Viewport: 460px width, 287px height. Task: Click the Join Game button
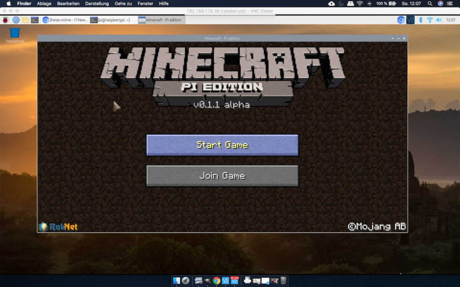pos(222,176)
